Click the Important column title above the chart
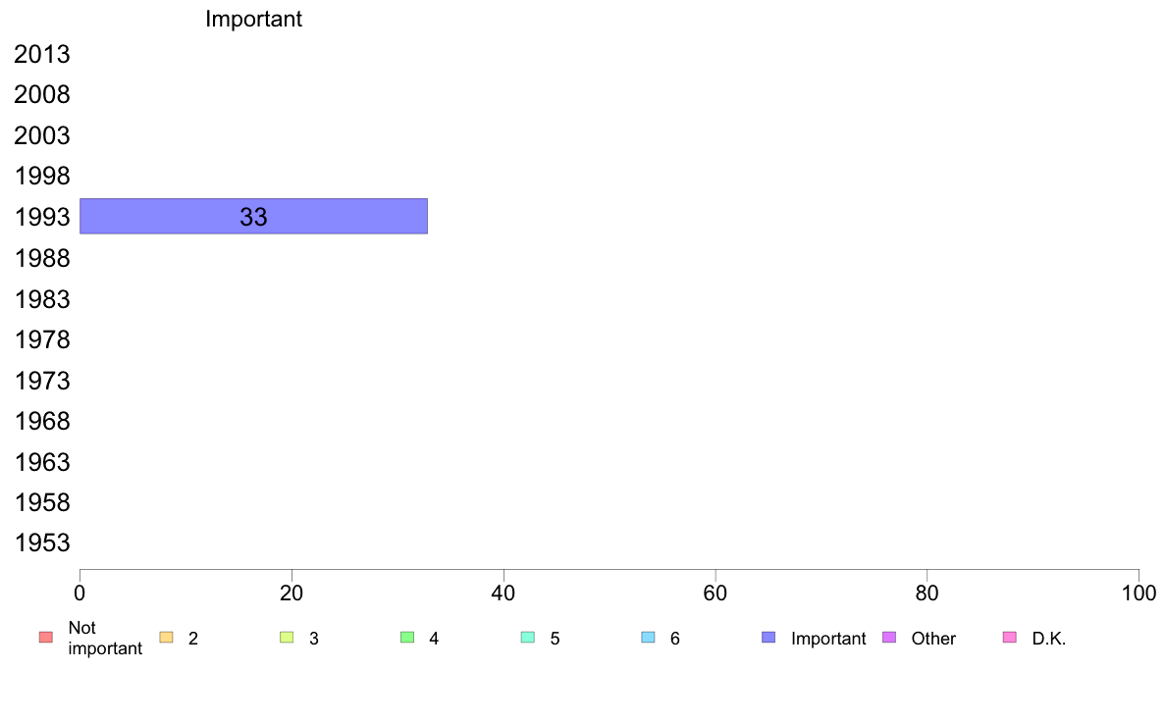This screenshot has width=1166, height=722. pyautogui.click(x=253, y=19)
